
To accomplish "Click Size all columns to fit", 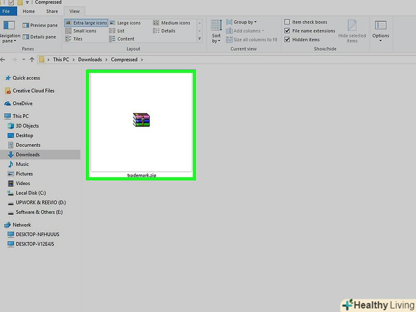I will (x=251, y=39).
